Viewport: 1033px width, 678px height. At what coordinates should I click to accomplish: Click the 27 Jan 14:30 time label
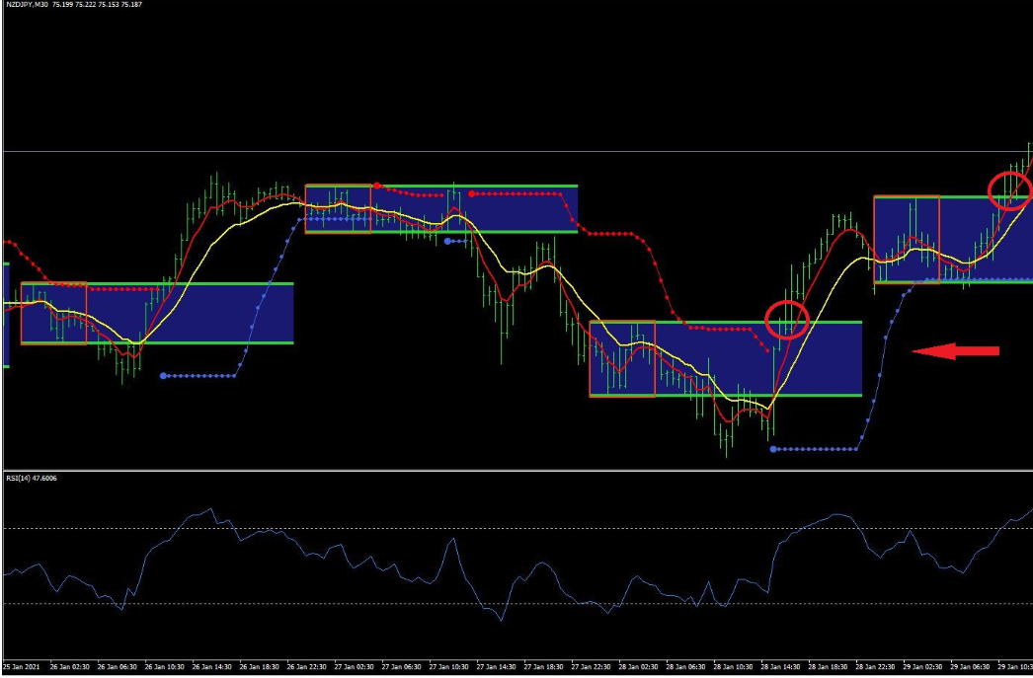point(497,667)
